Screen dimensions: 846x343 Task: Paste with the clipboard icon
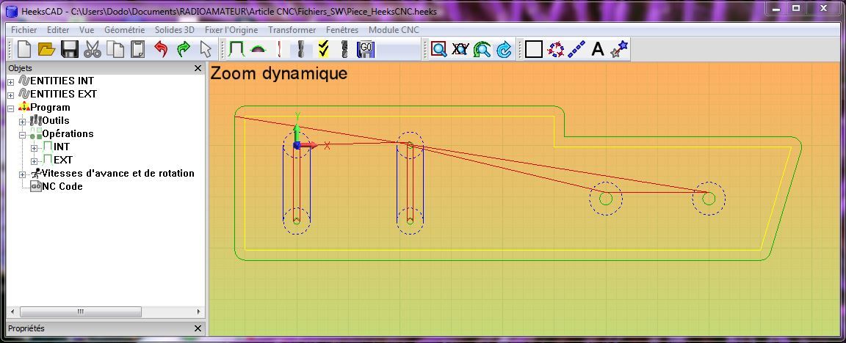tap(138, 50)
